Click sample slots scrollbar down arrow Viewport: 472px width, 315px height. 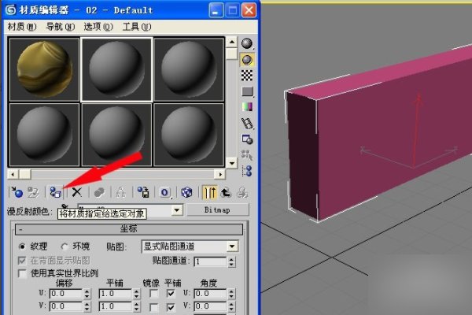tap(232, 163)
